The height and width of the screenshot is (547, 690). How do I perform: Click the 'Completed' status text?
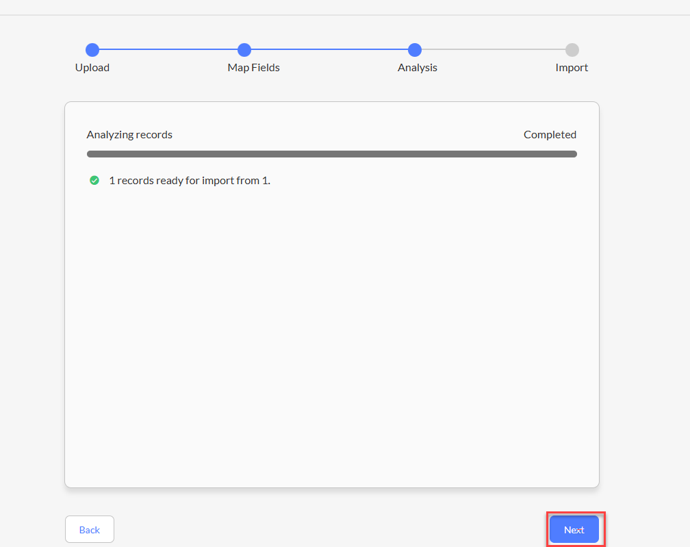[x=550, y=135]
